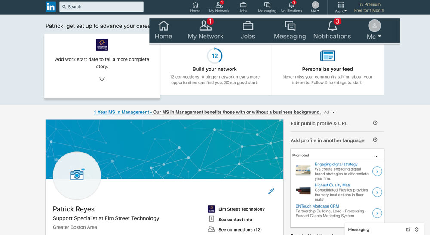
Task: Click the camera icon to add profile photo
Action: [77, 174]
